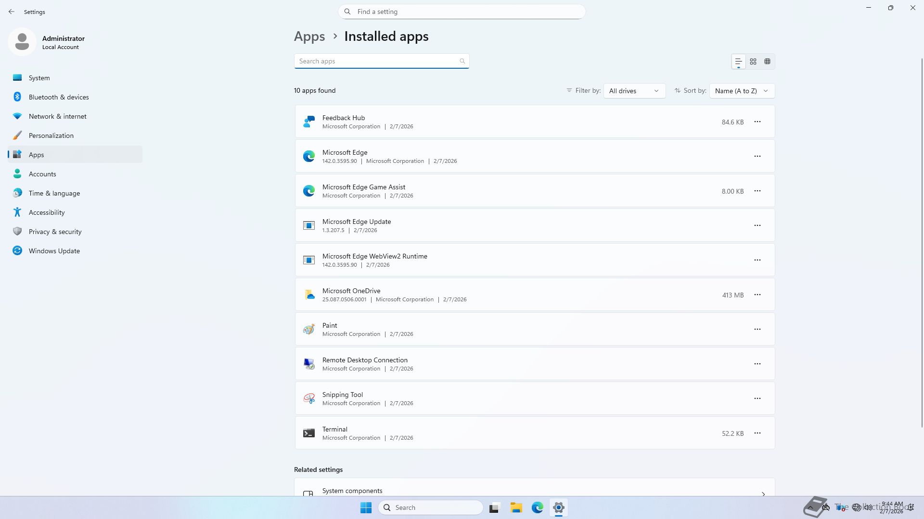This screenshot has width=924, height=519.
Task: Open more options for Feedback Hub
Action: (757, 122)
